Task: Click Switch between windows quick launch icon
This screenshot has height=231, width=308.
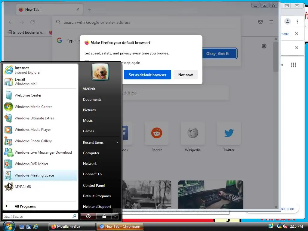Action: pos(29,226)
